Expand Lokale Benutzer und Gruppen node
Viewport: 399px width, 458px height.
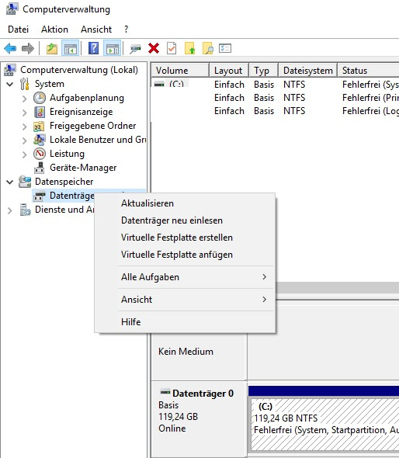coord(25,141)
